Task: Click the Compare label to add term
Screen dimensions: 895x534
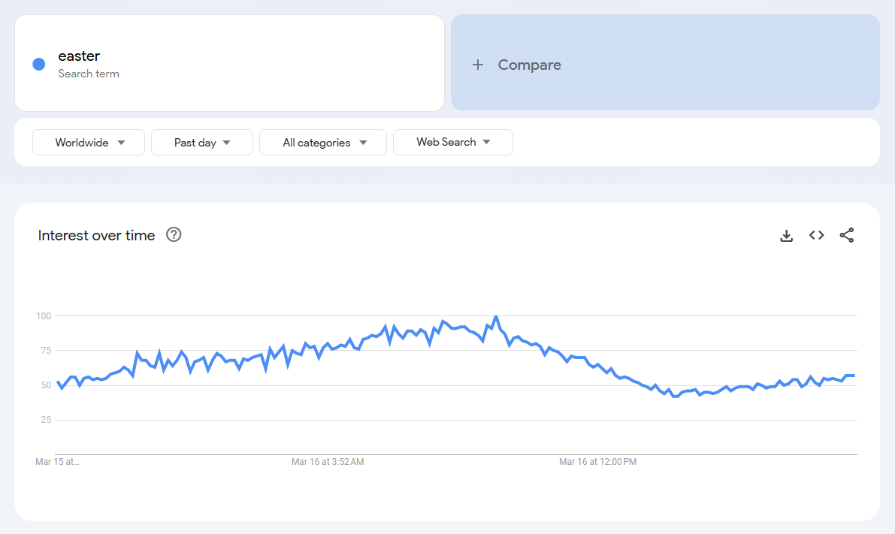Action: 529,65
